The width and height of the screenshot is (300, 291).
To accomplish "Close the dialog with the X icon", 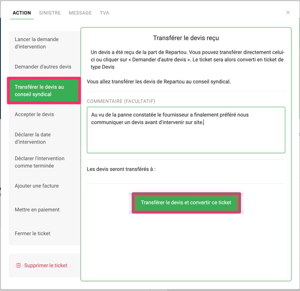I will [288, 12].
